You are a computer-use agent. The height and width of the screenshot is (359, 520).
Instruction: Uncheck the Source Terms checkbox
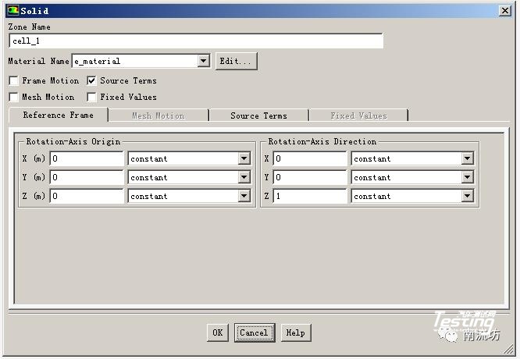[91, 80]
